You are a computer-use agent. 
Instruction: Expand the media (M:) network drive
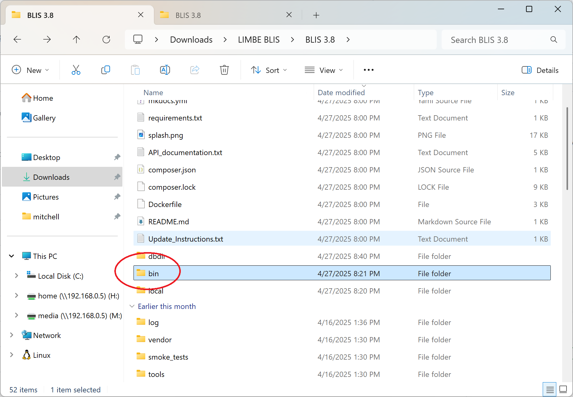(x=16, y=315)
